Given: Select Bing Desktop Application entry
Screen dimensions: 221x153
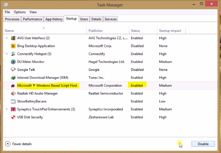Looking at the screenshot, I should [36, 46].
